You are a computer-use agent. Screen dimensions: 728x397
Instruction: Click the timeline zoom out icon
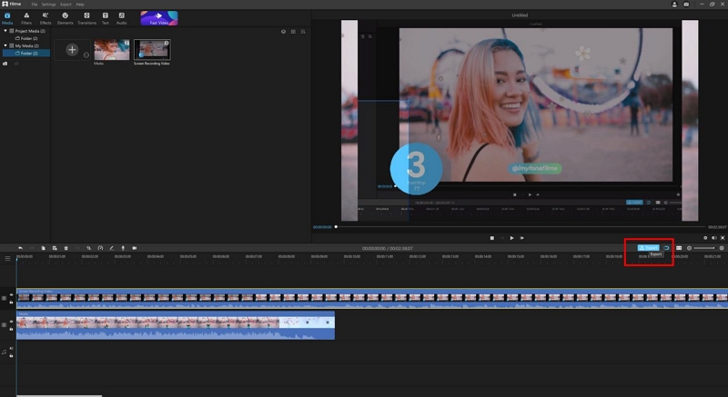(x=689, y=248)
